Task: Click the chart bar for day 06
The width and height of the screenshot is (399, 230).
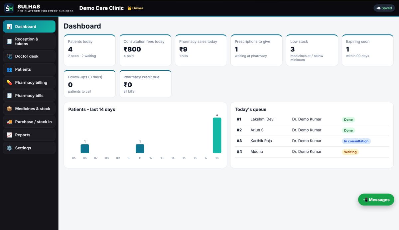Action: [85, 149]
